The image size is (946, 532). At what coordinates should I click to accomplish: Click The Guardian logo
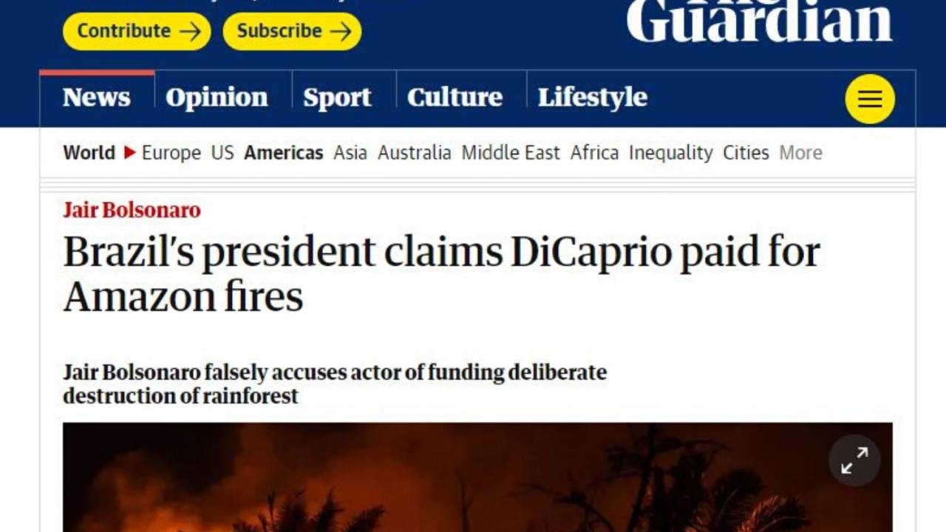coord(759,21)
